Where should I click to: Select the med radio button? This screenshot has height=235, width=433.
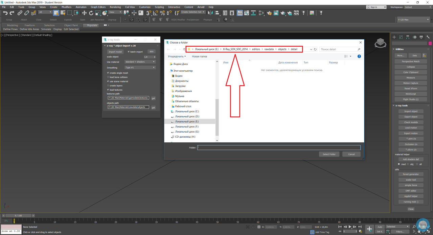click(x=399, y=164)
